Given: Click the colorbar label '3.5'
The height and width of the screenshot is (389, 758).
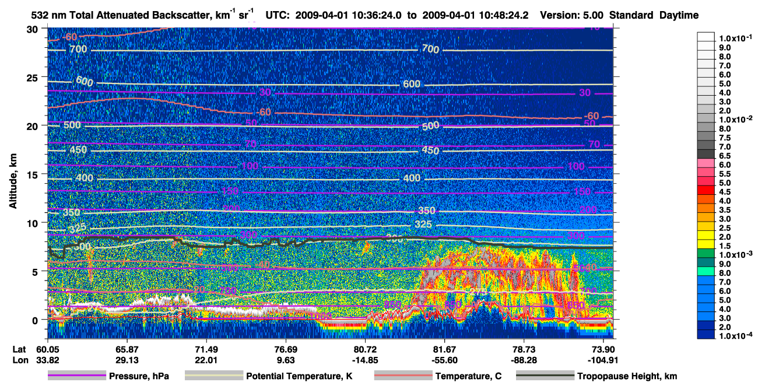Looking at the screenshot, I should click(724, 210).
